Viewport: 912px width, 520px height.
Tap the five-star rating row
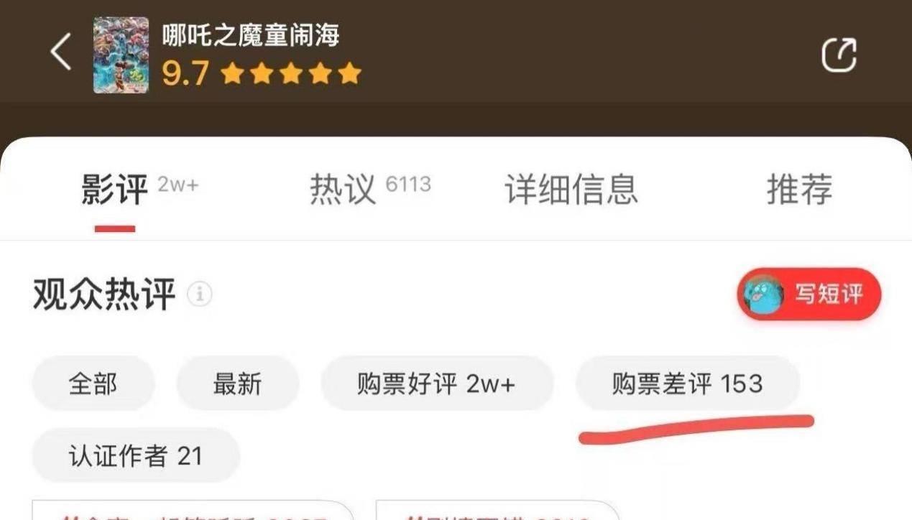(291, 73)
